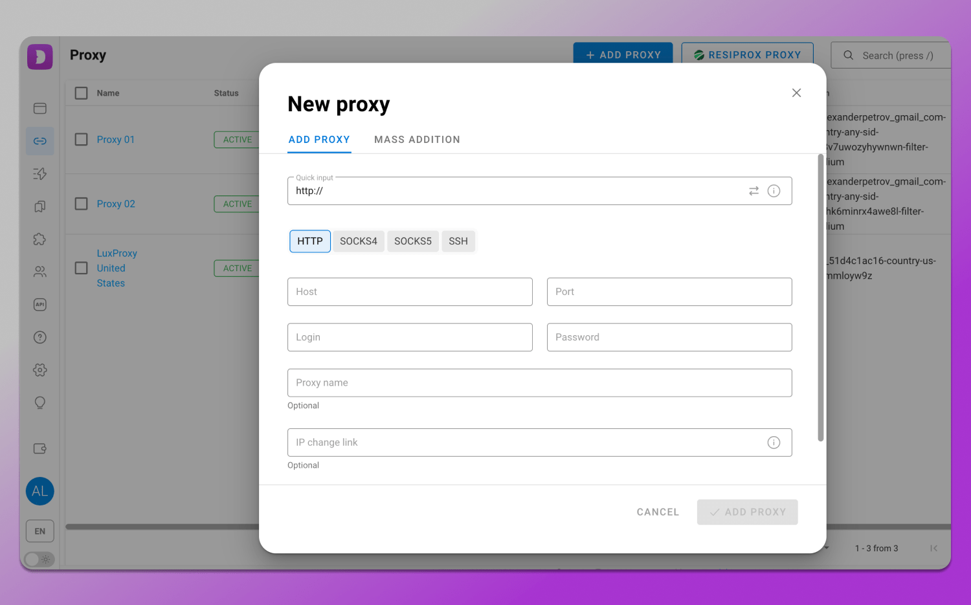The height and width of the screenshot is (605, 971).
Task: Click the info icon in Quick input field
Action: pyautogui.click(x=774, y=191)
